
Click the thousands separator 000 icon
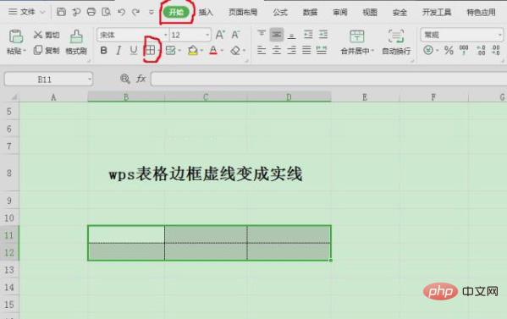pos(464,50)
